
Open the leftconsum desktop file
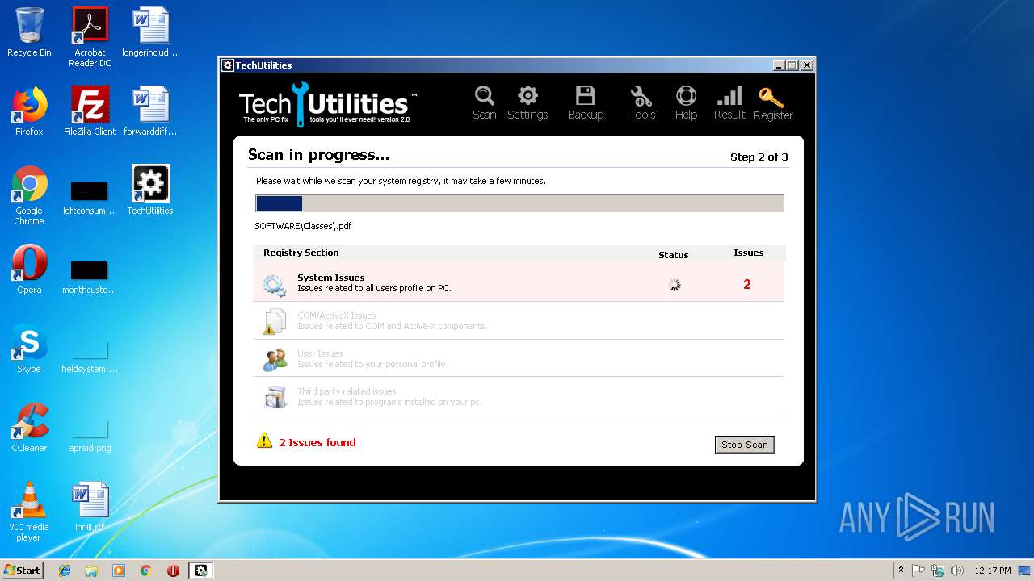pos(89,198)
